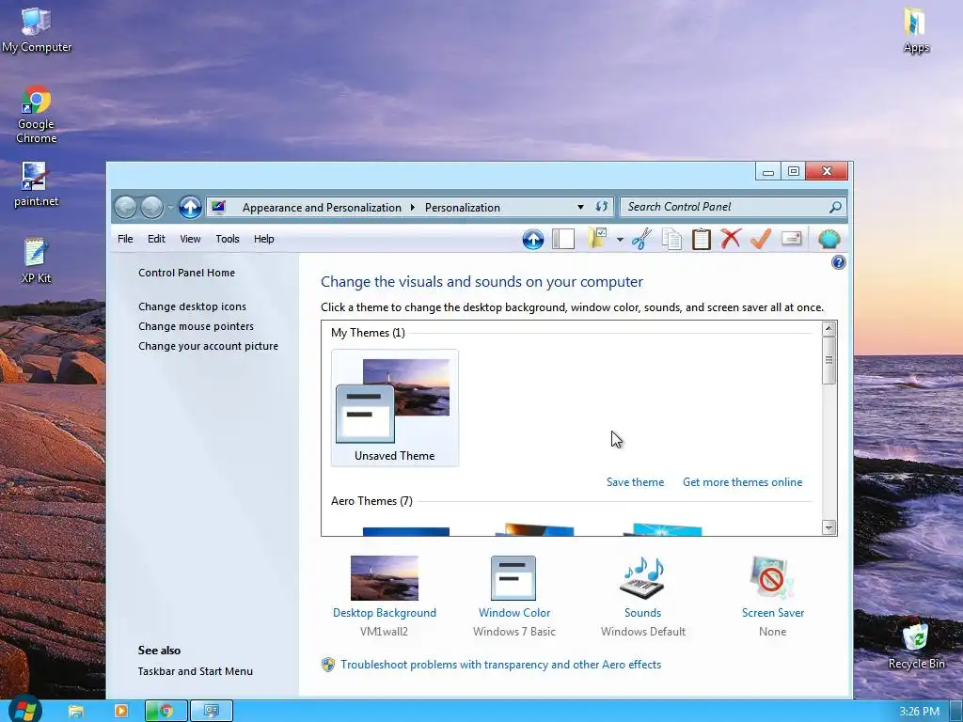Viewport: 963px width, 722px height.
Task: Click the Copy pages icon
Action: pyautogui.click(x=671, y=239)
